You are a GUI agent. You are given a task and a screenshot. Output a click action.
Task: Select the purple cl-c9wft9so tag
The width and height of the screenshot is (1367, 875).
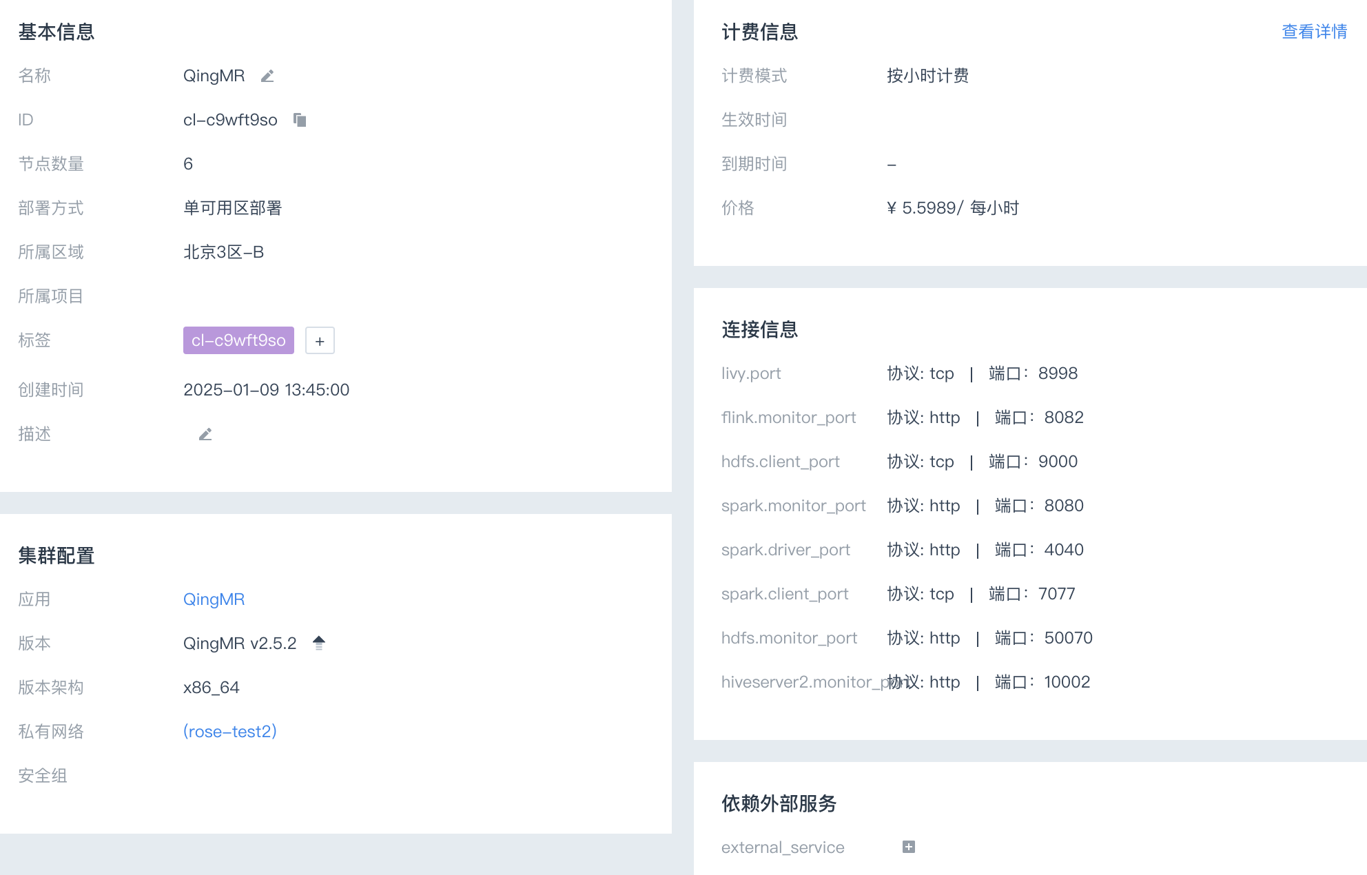coord(238,340)
